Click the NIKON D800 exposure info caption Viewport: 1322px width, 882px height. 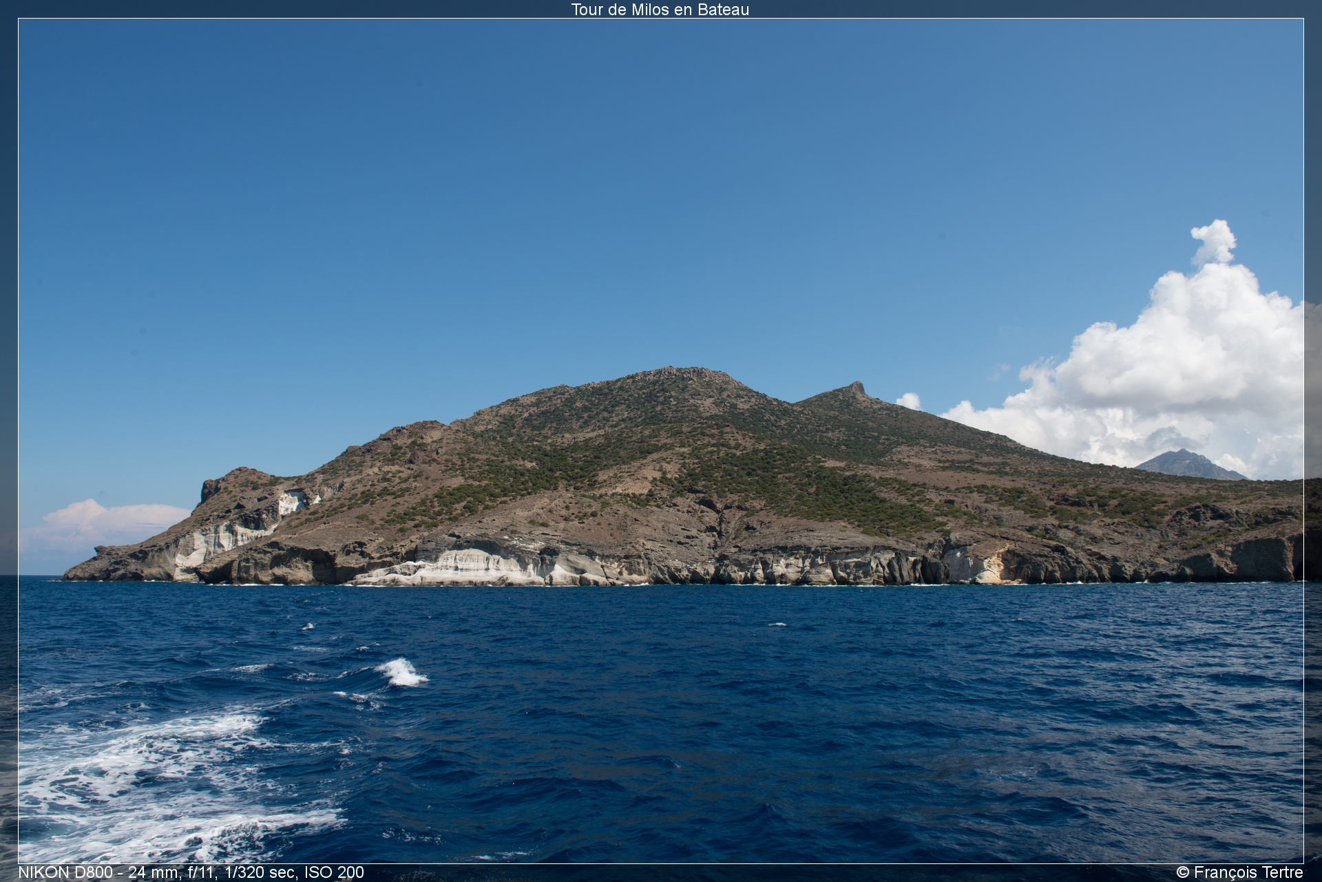(x=191, y=872)
